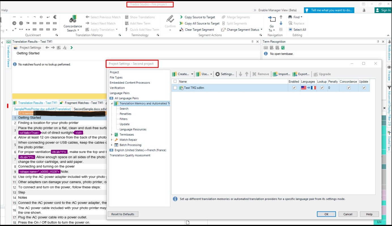
Task: Click Copy Source to Target
Action: 197,17
